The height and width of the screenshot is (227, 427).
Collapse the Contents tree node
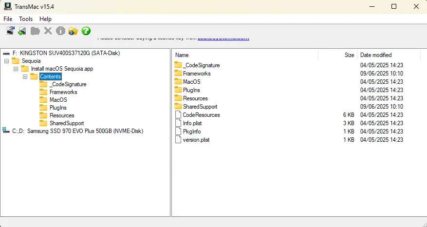click(25, 76)
